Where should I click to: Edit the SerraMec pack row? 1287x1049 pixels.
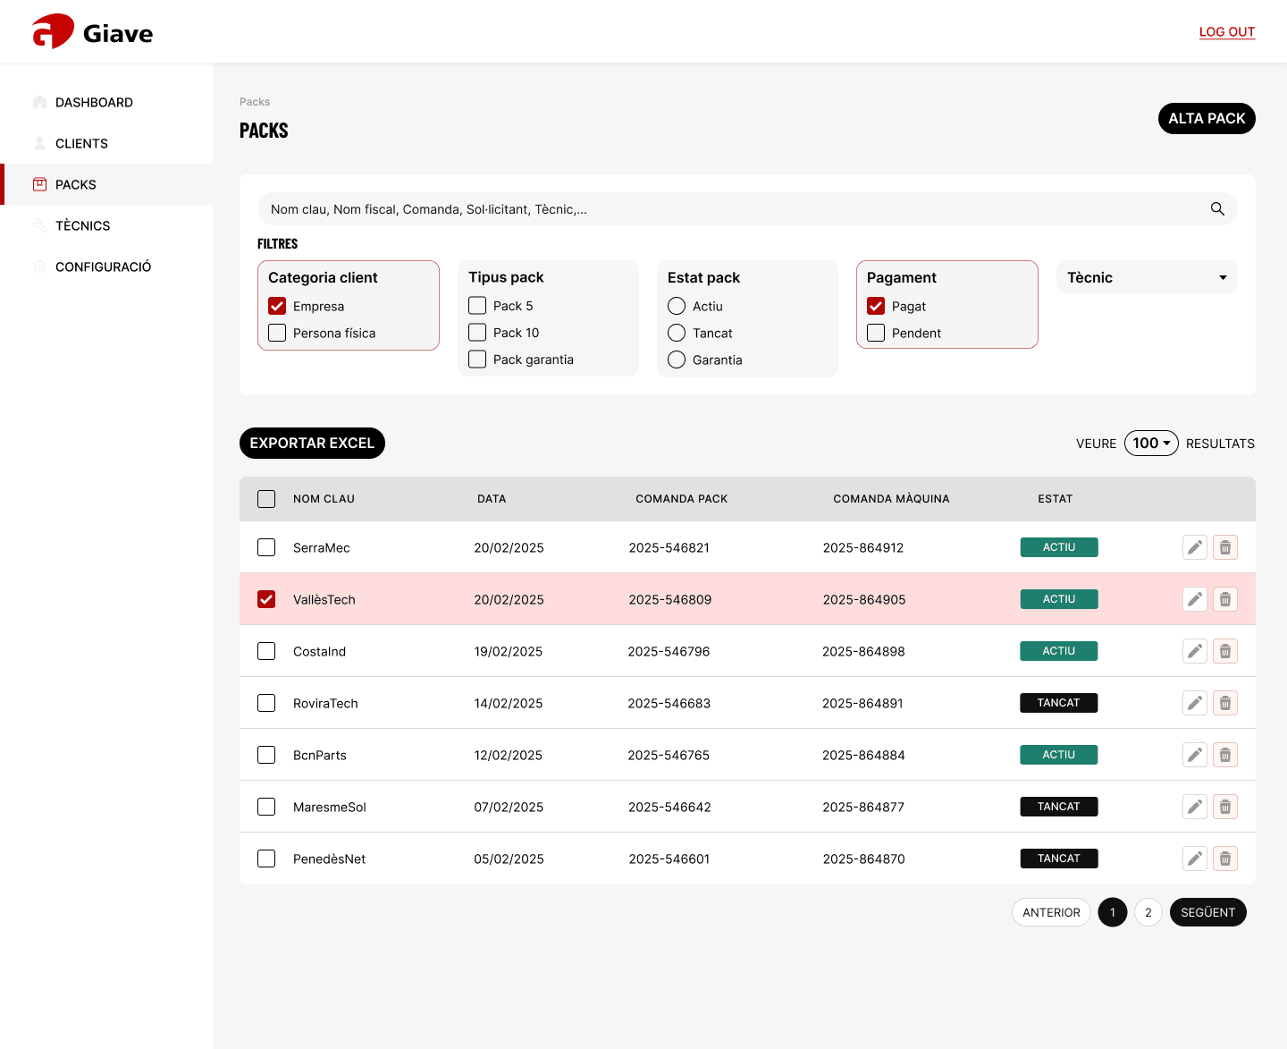pos(1195,547)
